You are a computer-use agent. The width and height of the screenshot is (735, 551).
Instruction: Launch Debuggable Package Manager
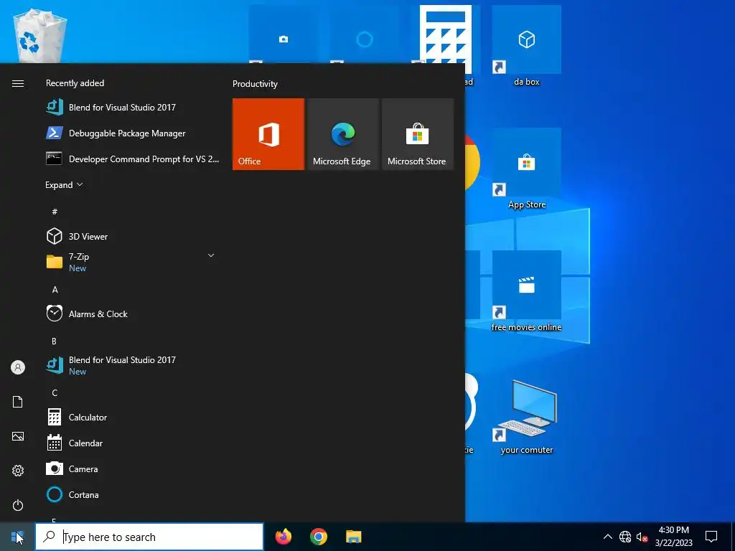point(133,133)
